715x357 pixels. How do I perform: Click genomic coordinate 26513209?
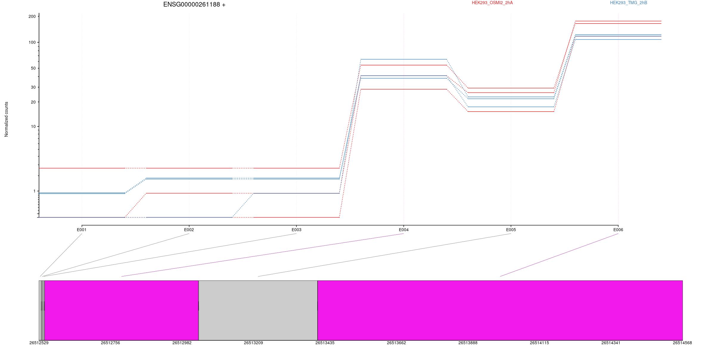254,343
